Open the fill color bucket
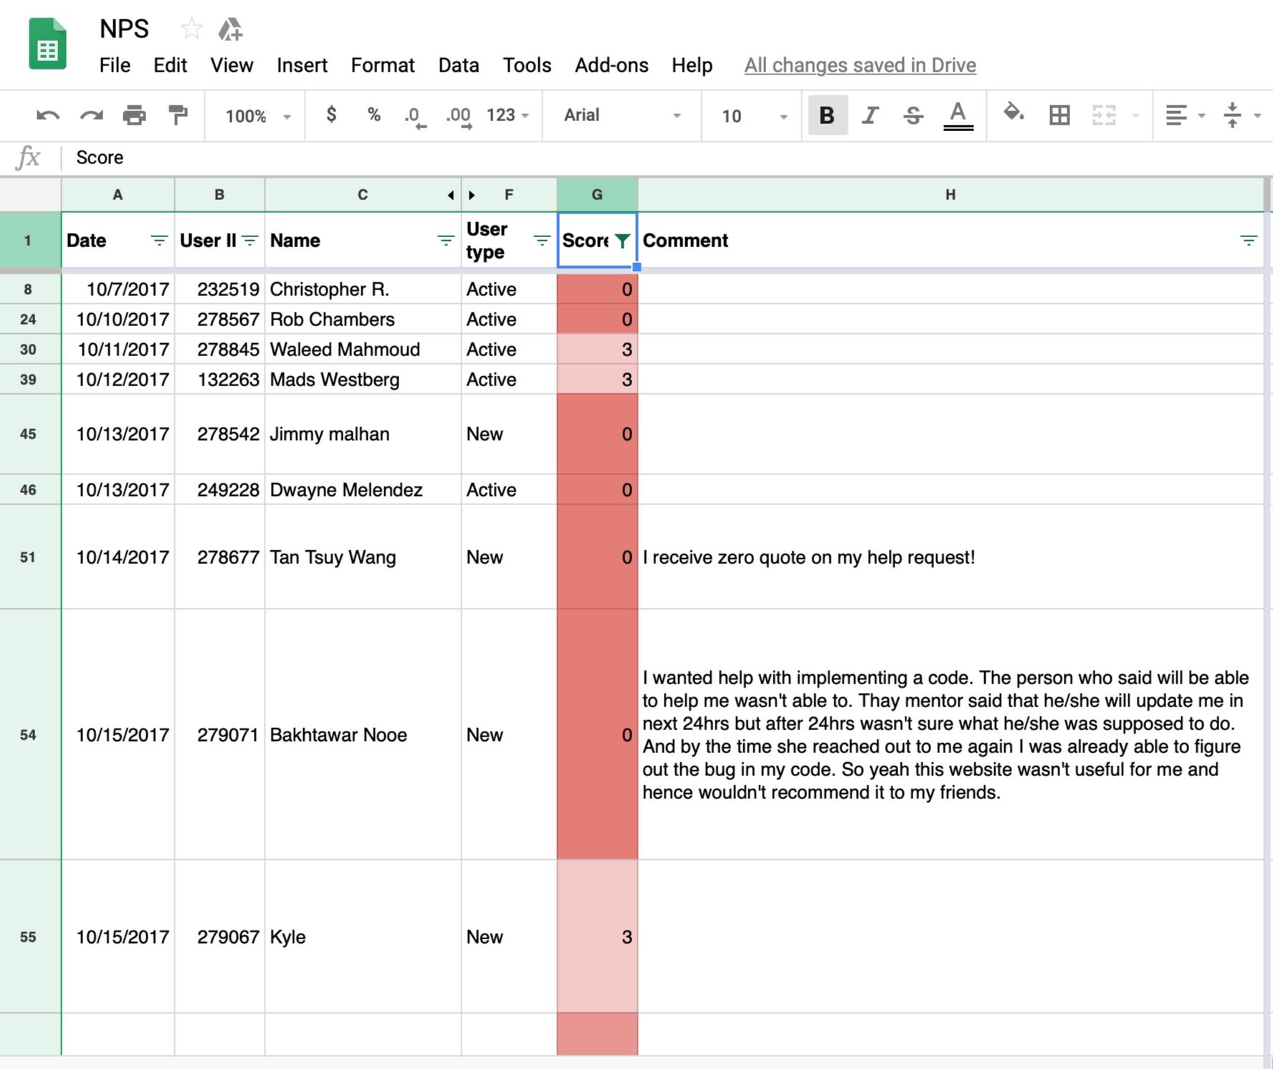 point(1013,113)
